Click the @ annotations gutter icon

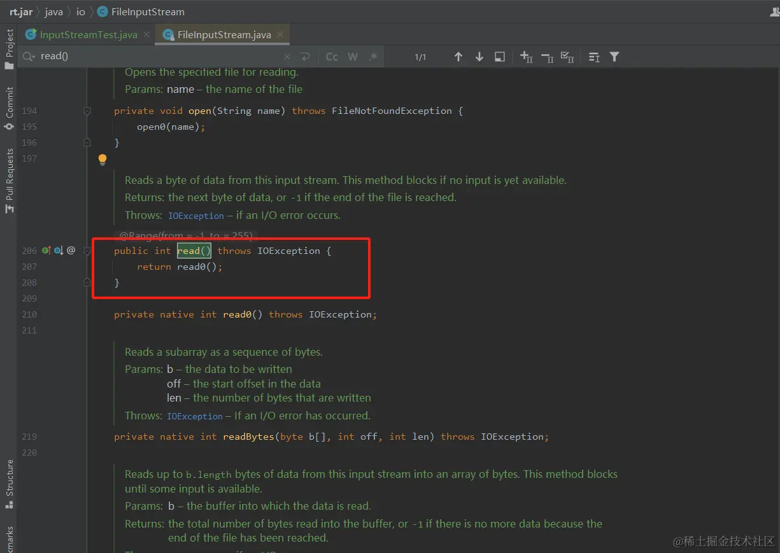71,251
